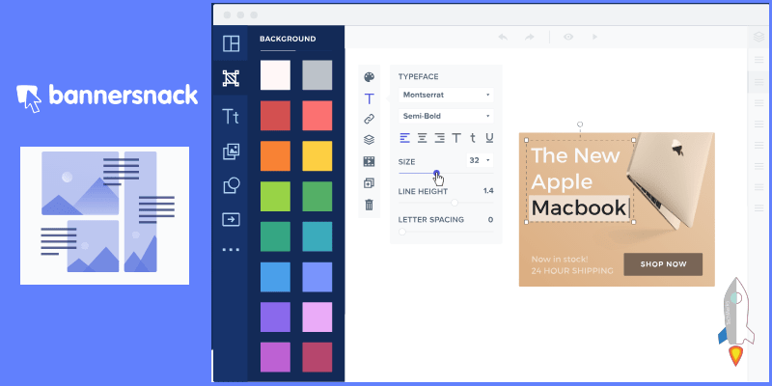This screenshot has height=386, width=772.
Task: Toggle underline text formatting
Action: pyautogui.click(x=489, y=137)
